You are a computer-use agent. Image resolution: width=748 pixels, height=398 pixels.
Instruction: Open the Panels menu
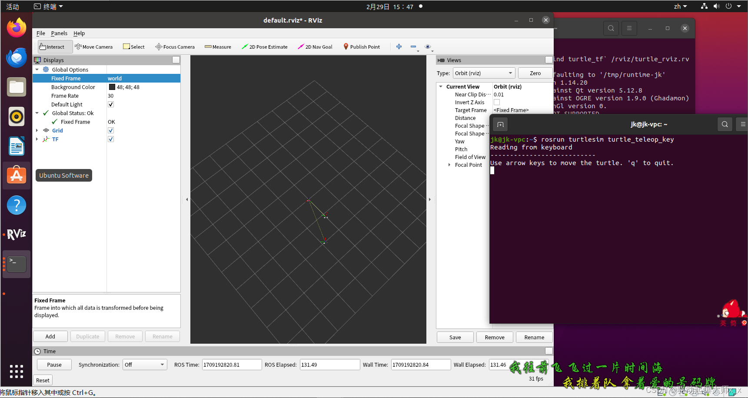(x=59, y=33)
